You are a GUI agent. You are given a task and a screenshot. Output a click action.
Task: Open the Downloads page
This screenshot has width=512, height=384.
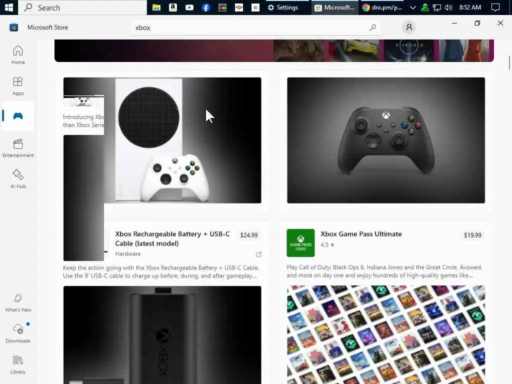pos(18,333)
